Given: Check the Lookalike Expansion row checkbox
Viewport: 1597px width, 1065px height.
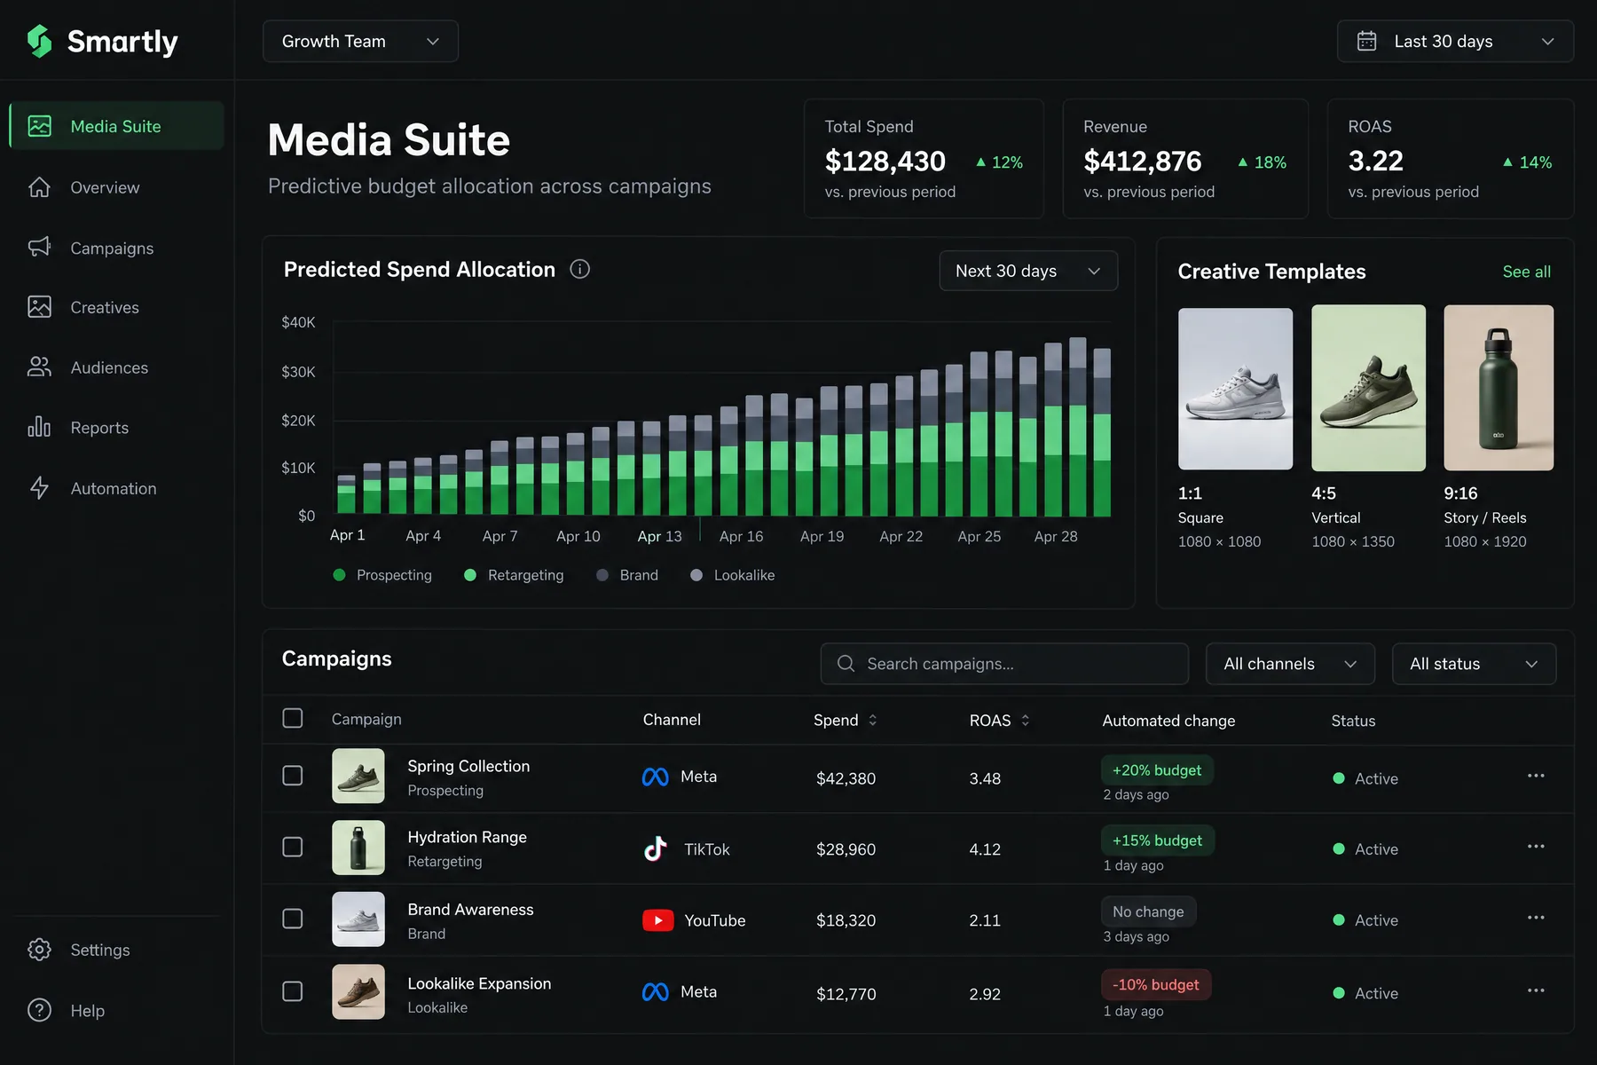Looking at the screenshot, I should pyautogui.click(x=292, y=991).
